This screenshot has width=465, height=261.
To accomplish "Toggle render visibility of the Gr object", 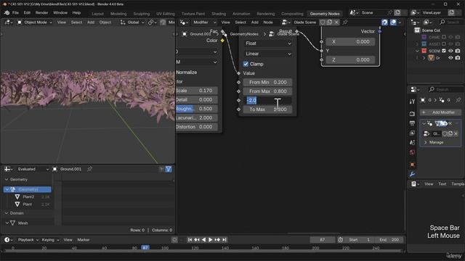I will (458, 58).
